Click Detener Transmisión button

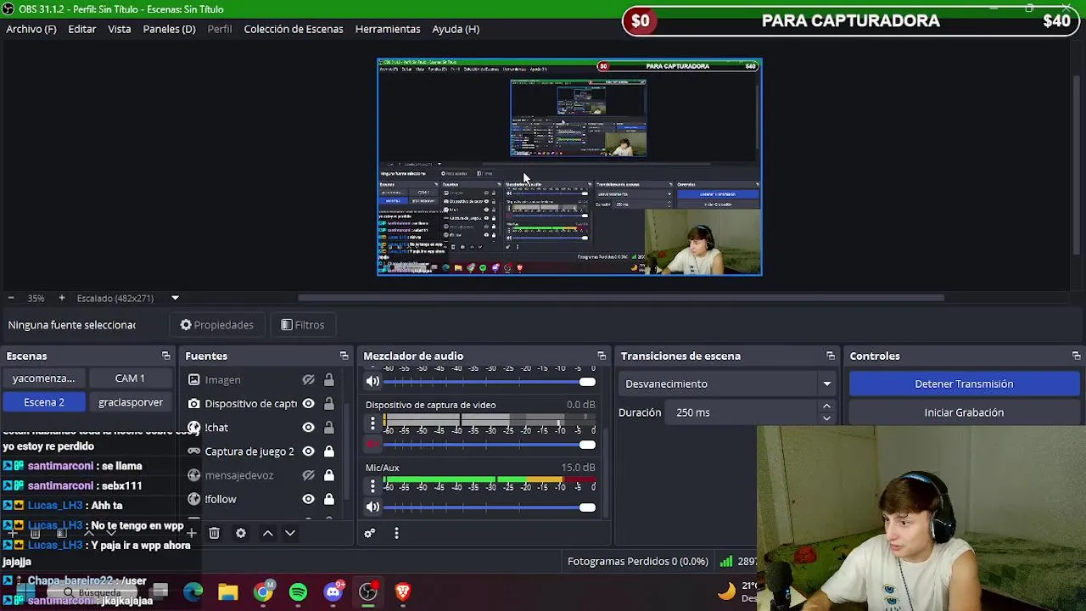pyautogui.click(x=964, y=384)
